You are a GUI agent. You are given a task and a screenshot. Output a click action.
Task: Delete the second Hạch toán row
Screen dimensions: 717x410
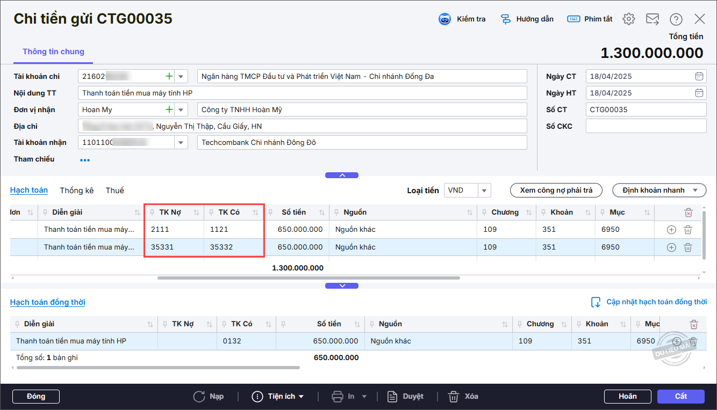[x=687, y=247]
